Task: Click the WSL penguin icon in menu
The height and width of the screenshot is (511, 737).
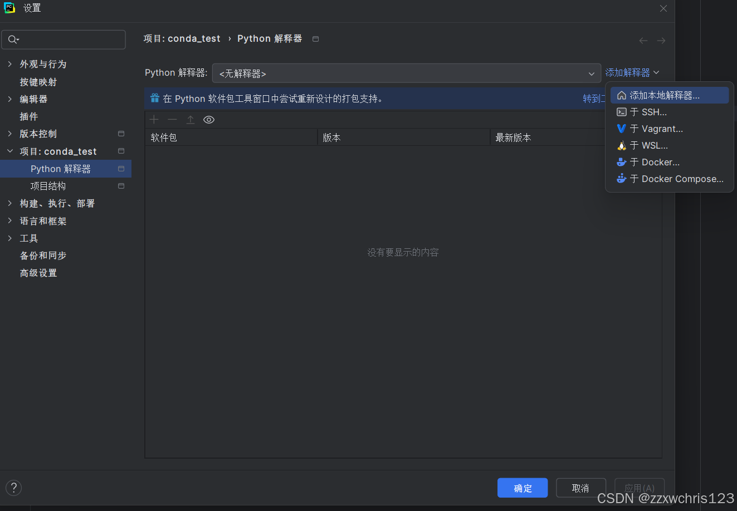Action: pyautogui.click(x=622, y=145)
